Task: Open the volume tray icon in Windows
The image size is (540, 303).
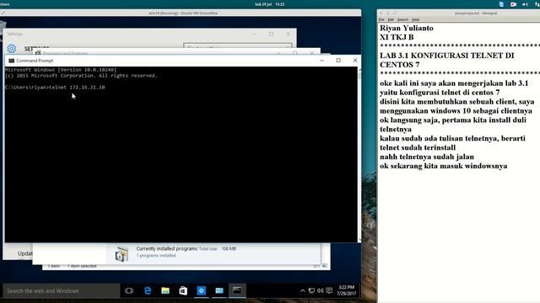Action: pos(321,290)
